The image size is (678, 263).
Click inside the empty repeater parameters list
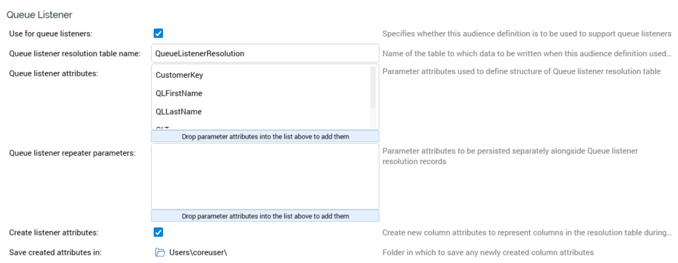[x=265, y=177]
